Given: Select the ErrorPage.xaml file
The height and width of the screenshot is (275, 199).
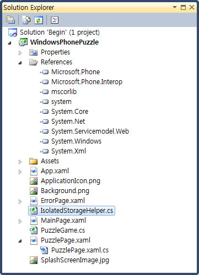Looking at the screenshot, I should (63, 201).
